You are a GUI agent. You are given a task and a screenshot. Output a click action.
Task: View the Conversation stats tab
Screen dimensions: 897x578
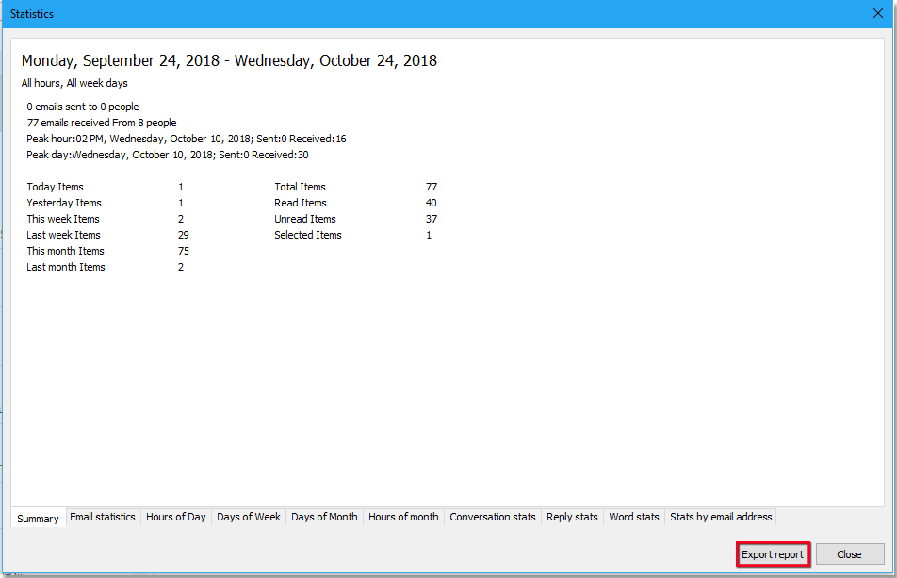coord(492,517)
